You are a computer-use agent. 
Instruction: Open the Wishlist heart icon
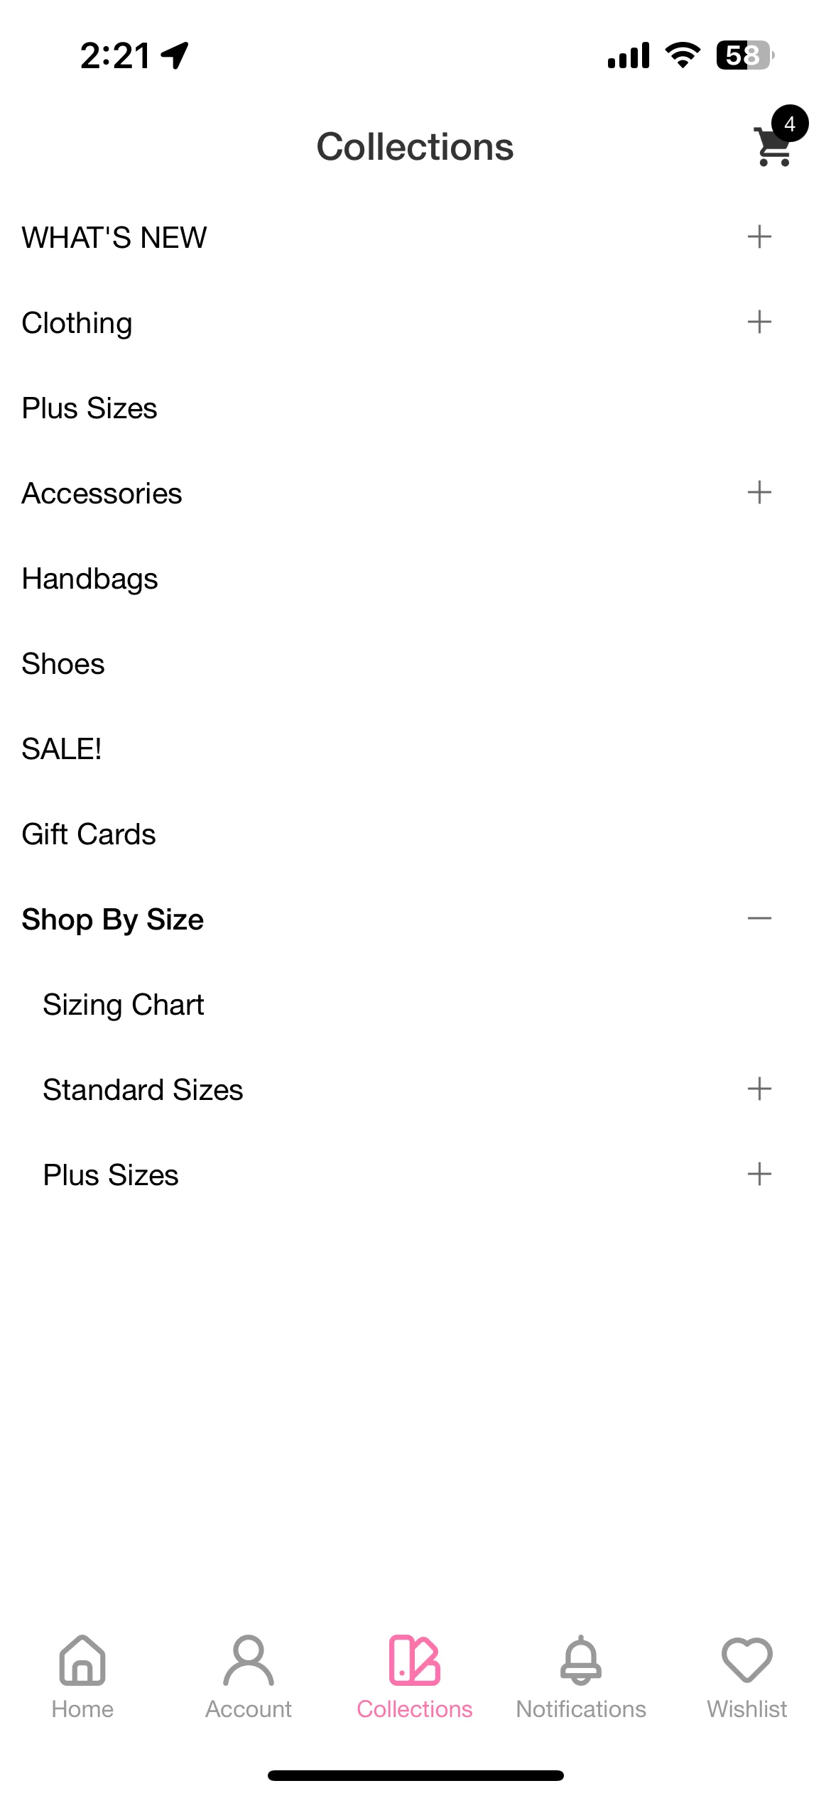coord(747,1660)
